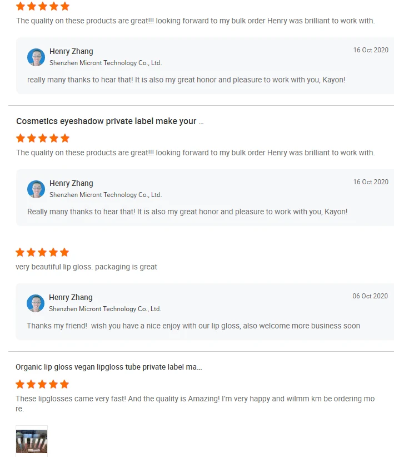
Task: Click Shenzhen Micront Technology in first reply
Action: point(106,63)
